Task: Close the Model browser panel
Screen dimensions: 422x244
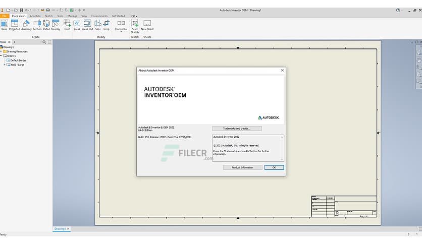Action: pyautogui.click(x=9, y=42)
